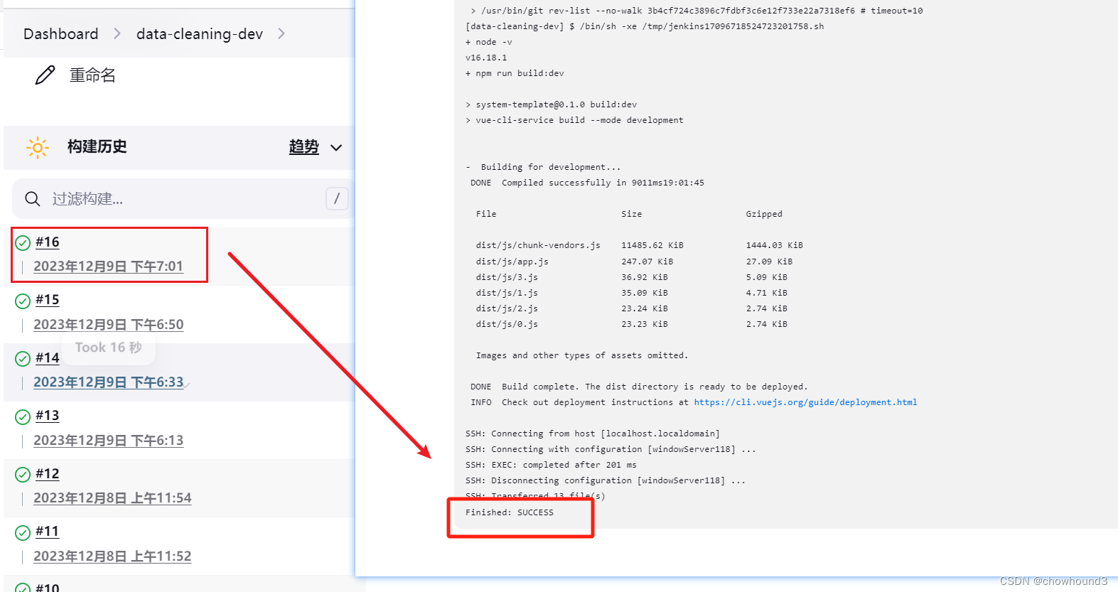Open the chevron after data-cleaning-dev breadcrumb
Screen dimensions: 1118x592
coord(281,33)
